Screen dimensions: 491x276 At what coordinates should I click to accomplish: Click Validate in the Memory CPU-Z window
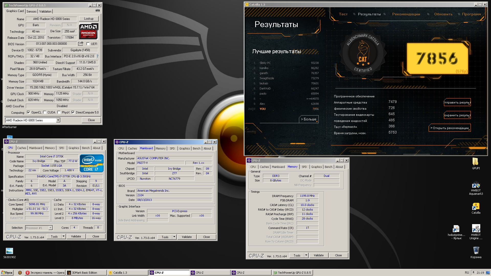coord(319,255)
